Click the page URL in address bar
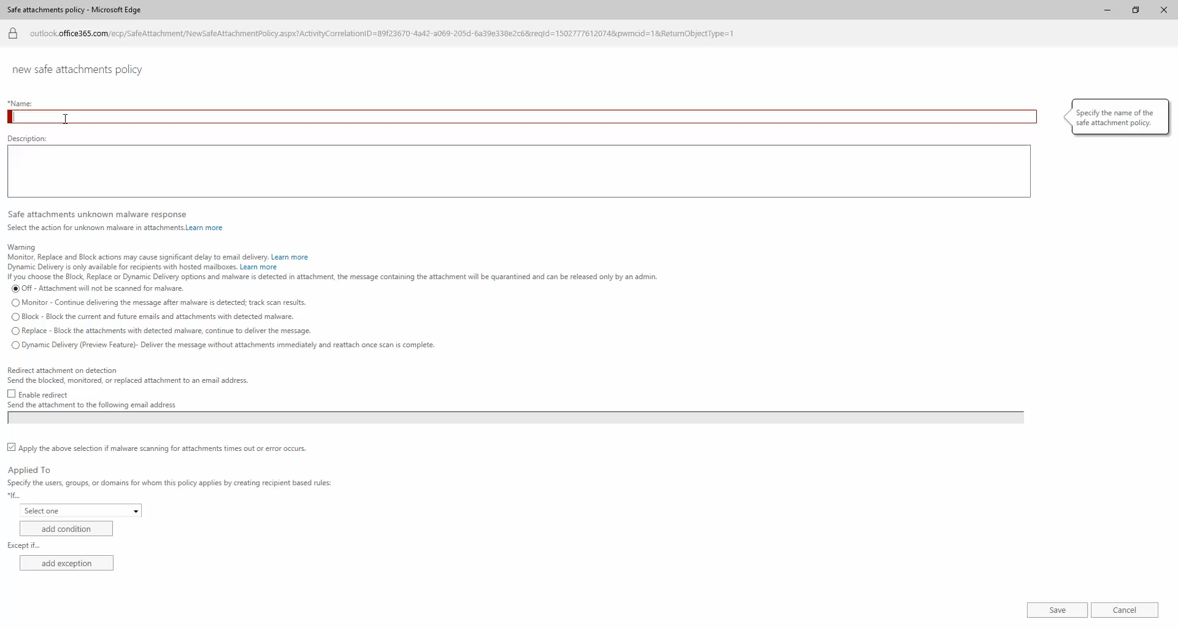This screenshot has height=630, width=1178. pos(382,34)
